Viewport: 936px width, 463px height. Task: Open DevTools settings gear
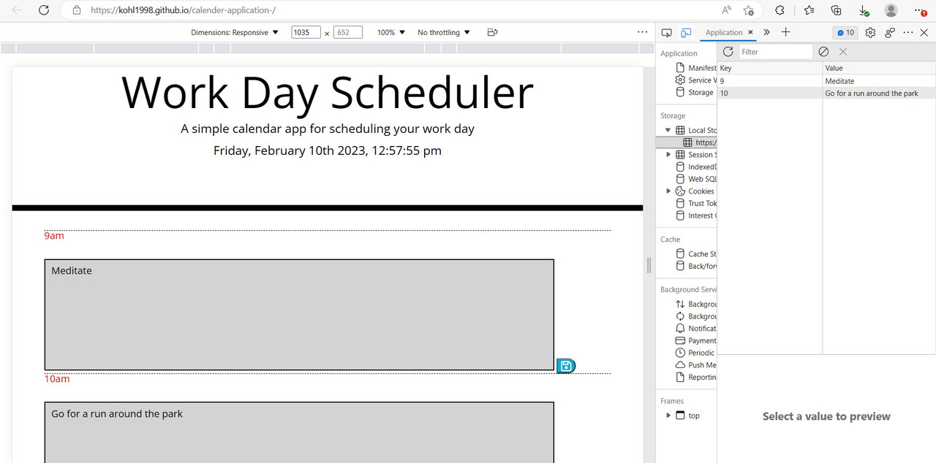tap(869, 32)
